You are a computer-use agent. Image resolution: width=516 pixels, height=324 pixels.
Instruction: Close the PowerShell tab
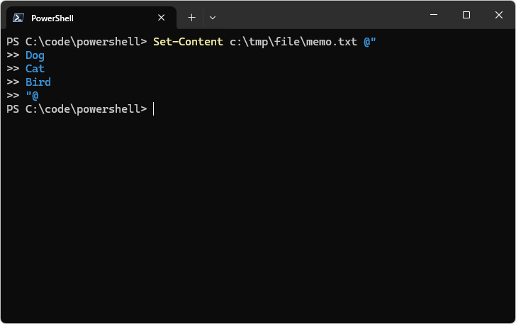point(164,18)
